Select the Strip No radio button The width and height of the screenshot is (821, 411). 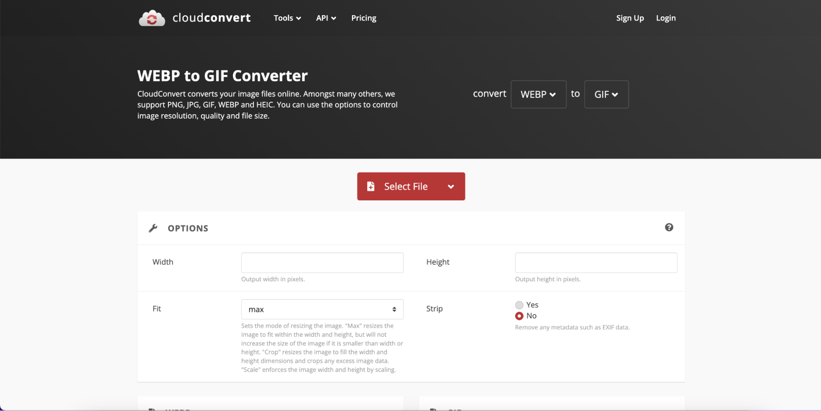(x=519, y=316)
